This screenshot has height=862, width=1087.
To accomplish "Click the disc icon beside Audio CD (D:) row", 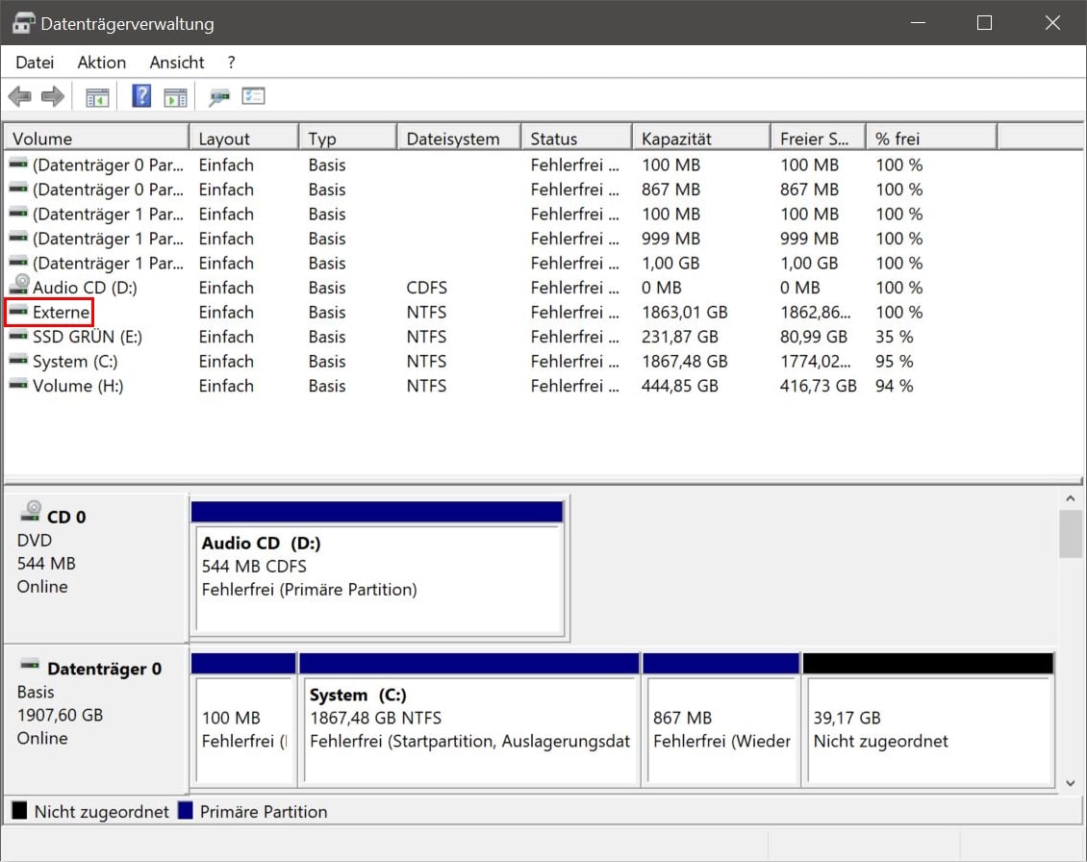I will 19,286.
